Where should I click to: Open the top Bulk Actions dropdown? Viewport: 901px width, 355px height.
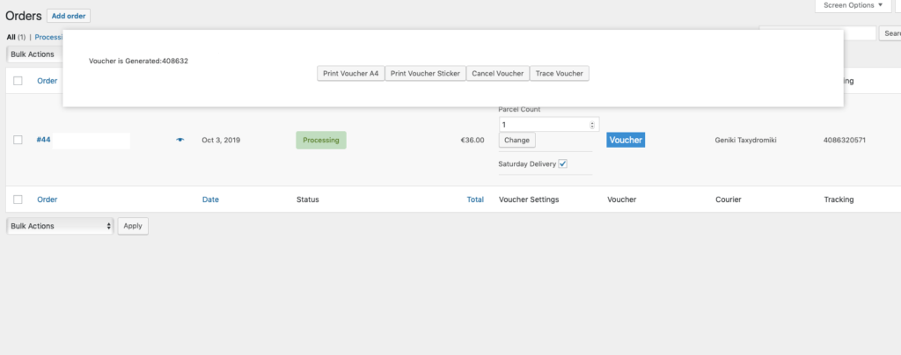click(x=34, y=54)
